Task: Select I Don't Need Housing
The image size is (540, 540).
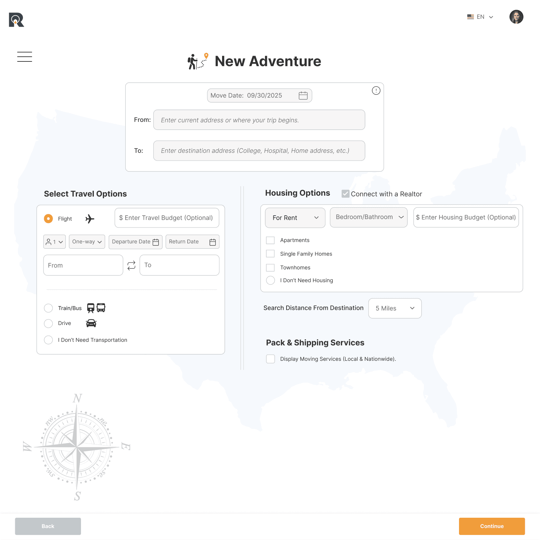Action: (270, 280)
